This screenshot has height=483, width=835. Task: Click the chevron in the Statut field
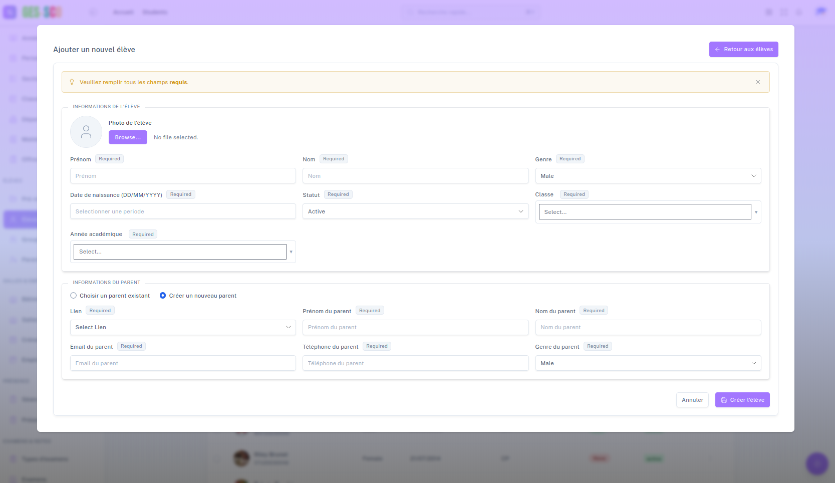coord(520,211)
